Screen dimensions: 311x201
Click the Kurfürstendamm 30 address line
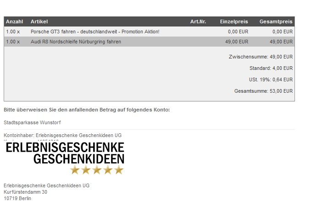[x=25, y=192]
